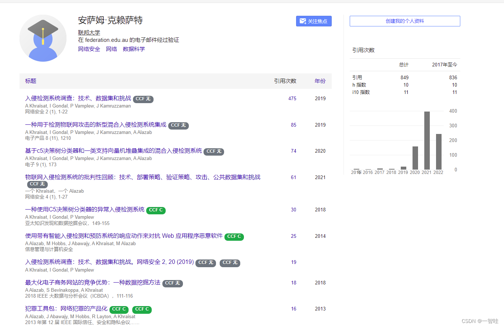Screen dimensions: 504x327
Task: Click the 74 citation count
Action: pos(294,151)
